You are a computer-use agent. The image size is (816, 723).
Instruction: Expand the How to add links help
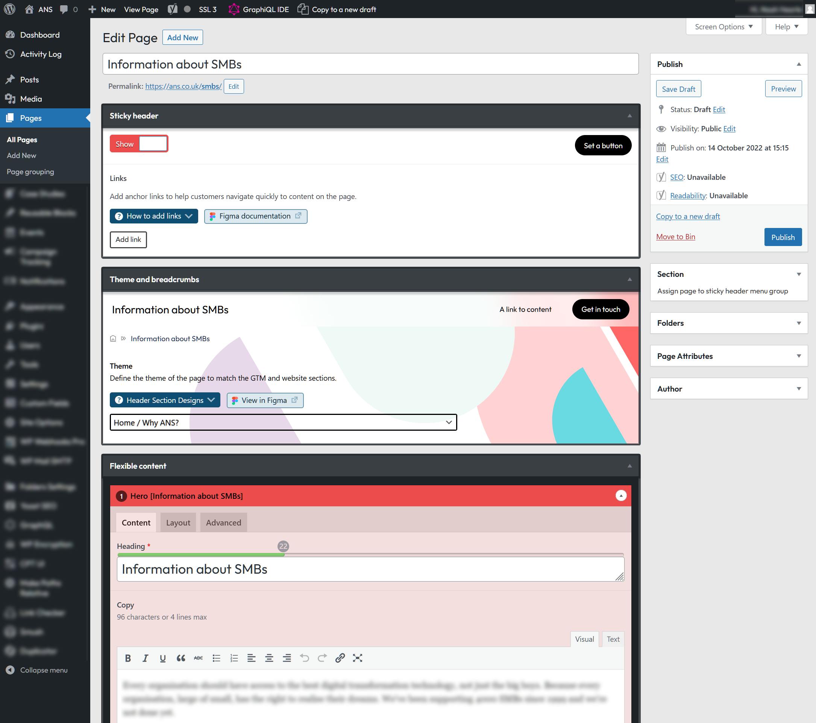pos(154,216)
